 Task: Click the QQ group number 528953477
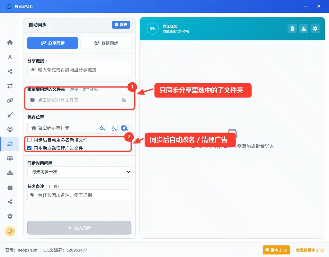(x=77, y=250)
